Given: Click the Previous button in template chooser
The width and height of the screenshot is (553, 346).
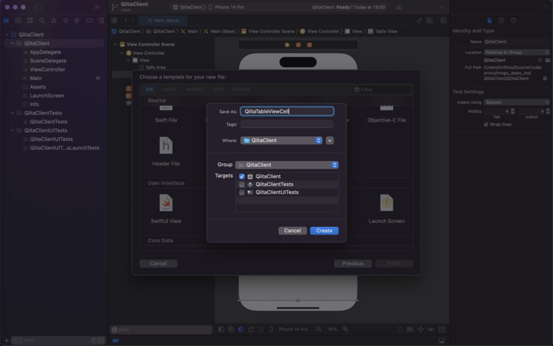Looking at the screenshot, I should [353, 264].
